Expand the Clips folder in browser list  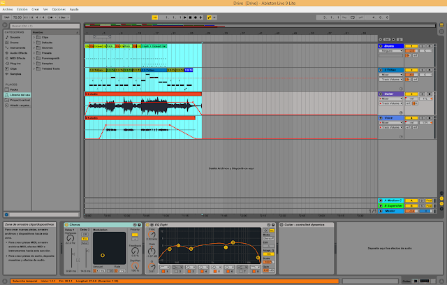(x=34, y=37)
